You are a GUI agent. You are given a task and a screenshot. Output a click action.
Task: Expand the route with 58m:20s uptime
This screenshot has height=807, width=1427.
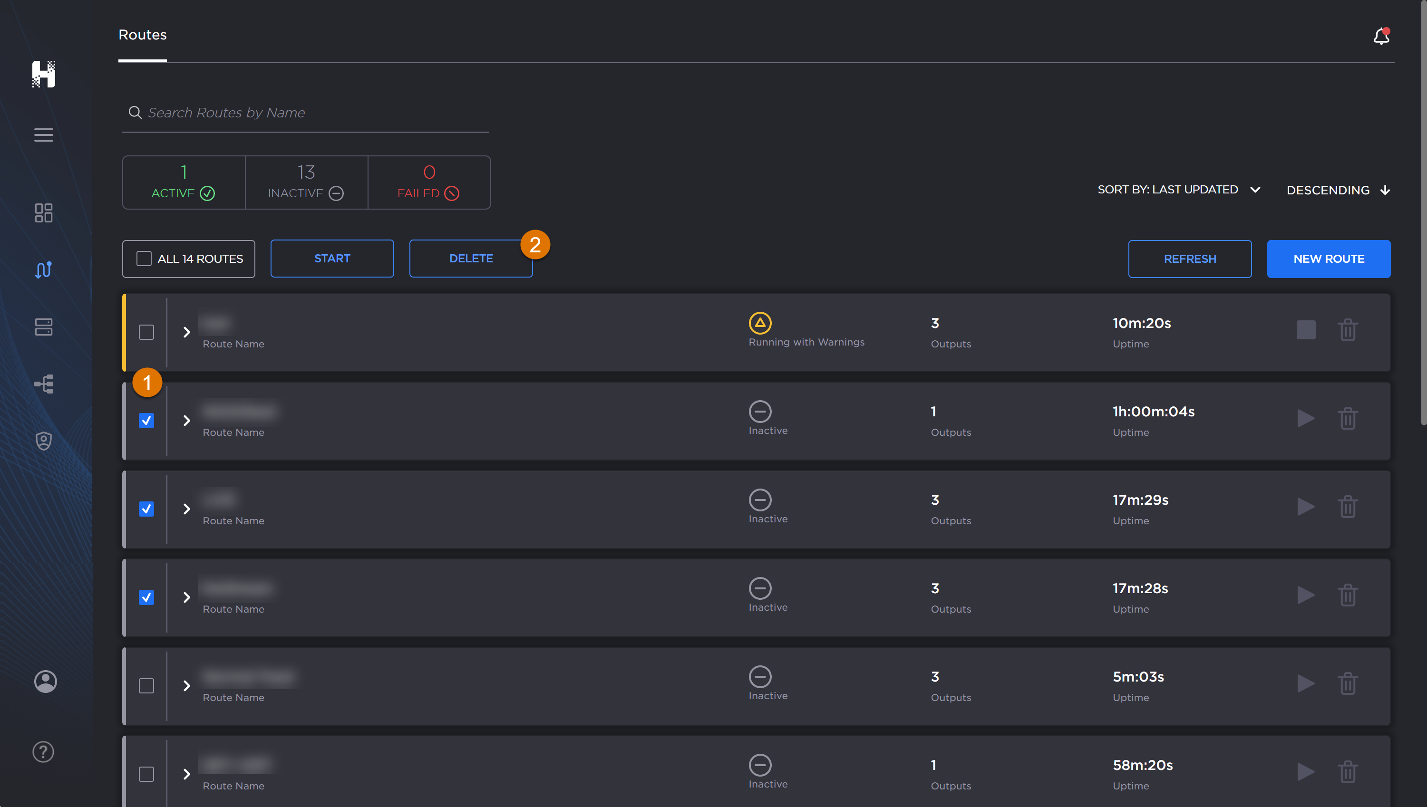[187, 774]
